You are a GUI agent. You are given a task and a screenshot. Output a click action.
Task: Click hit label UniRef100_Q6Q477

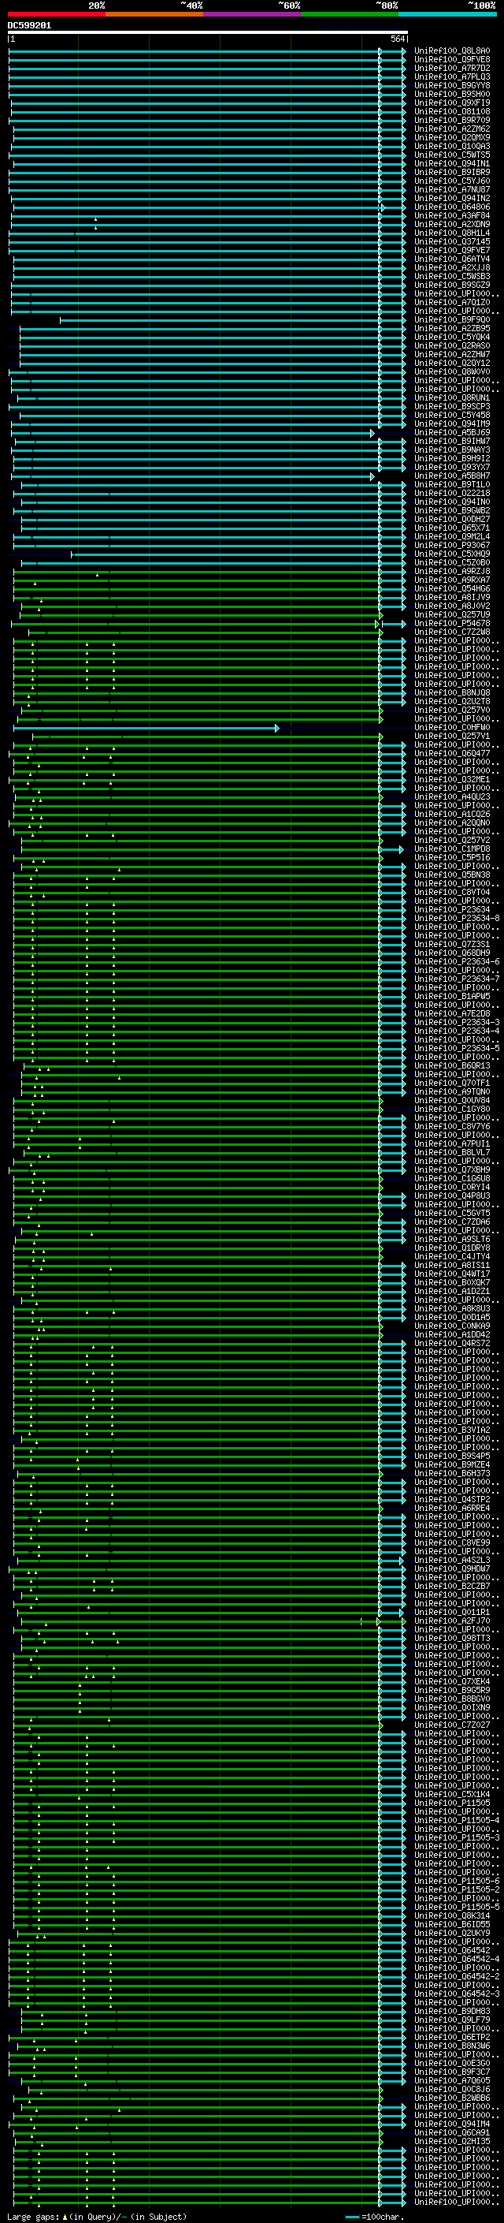[x=452, y=753]
